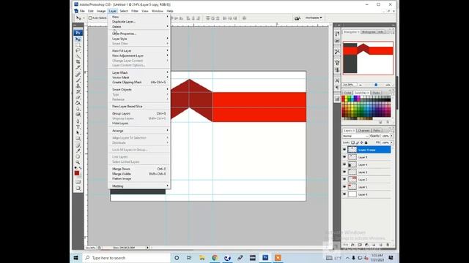
Task: Select the Zoom tool
Action: 78,162
